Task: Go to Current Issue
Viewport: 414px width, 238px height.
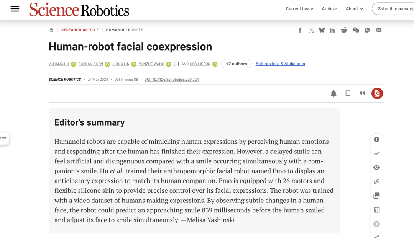Action: tap(299, 9)
